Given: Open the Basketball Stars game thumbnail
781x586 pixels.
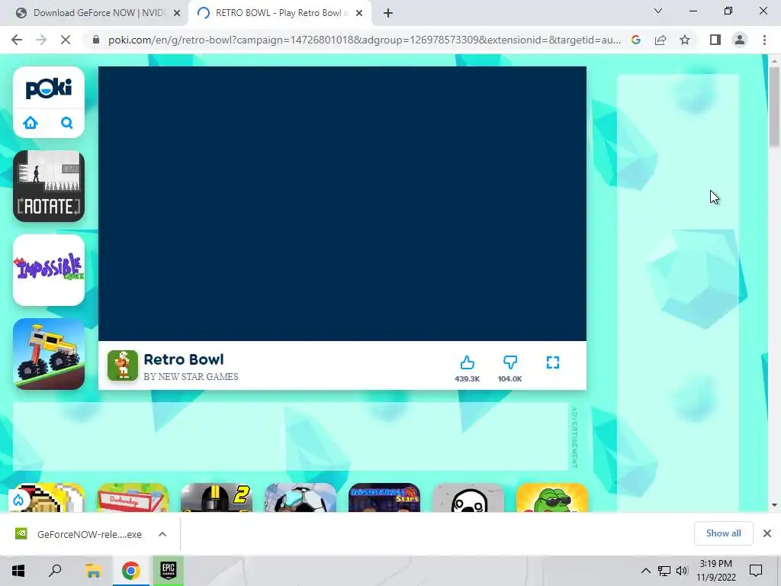Looking at the screenshot, I should 384,497.
